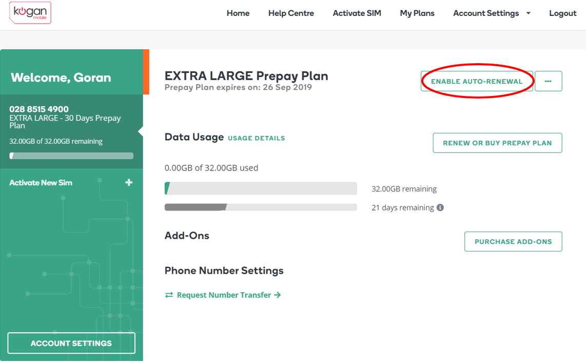Image resolution: width=587 pixels, height=362 pixels.
Task: Click the Kogan Mobile logo
Action: tap(30, 13)
